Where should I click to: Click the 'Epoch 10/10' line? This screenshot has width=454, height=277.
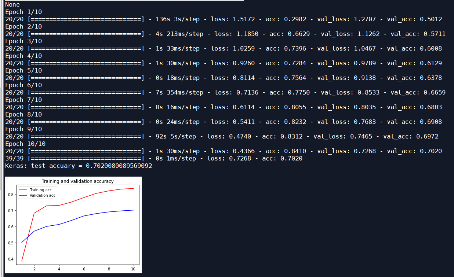point(25,144)
